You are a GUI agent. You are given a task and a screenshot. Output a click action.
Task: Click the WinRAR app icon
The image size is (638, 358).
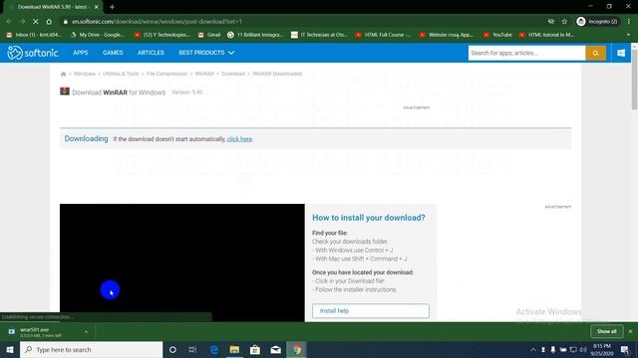coord(65,91)
